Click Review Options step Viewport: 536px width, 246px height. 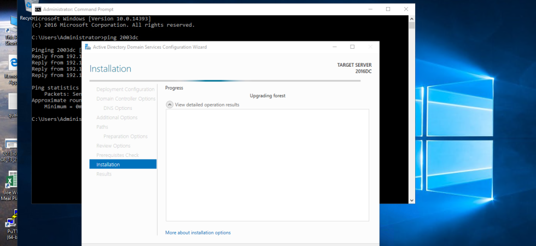[114, 145]
